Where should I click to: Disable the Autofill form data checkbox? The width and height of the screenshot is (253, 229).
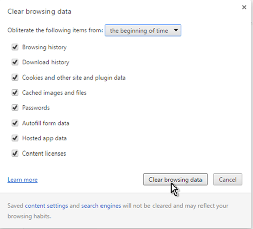pyautogui.click(x=15, y=123)
